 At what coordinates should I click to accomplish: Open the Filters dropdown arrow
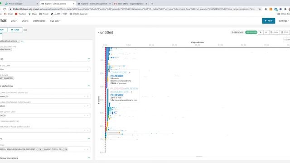point(87,149)
